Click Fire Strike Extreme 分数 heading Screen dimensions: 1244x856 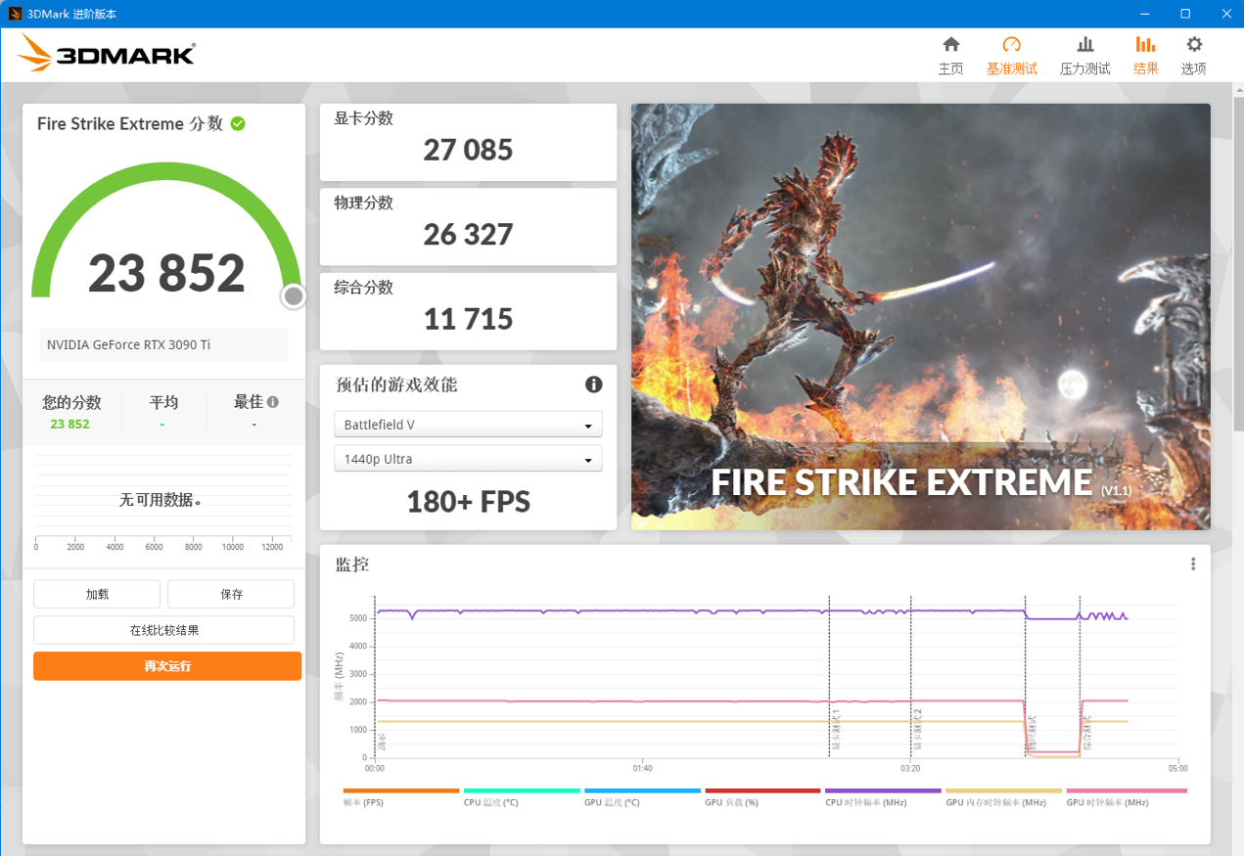point(130,123)
